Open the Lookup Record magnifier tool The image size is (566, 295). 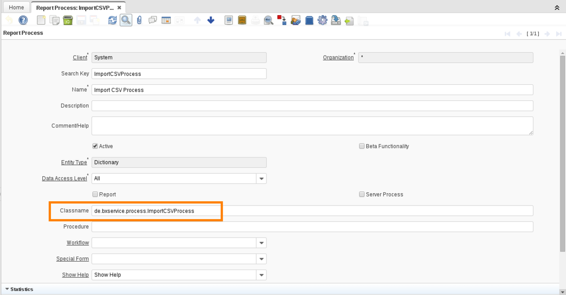125,20
